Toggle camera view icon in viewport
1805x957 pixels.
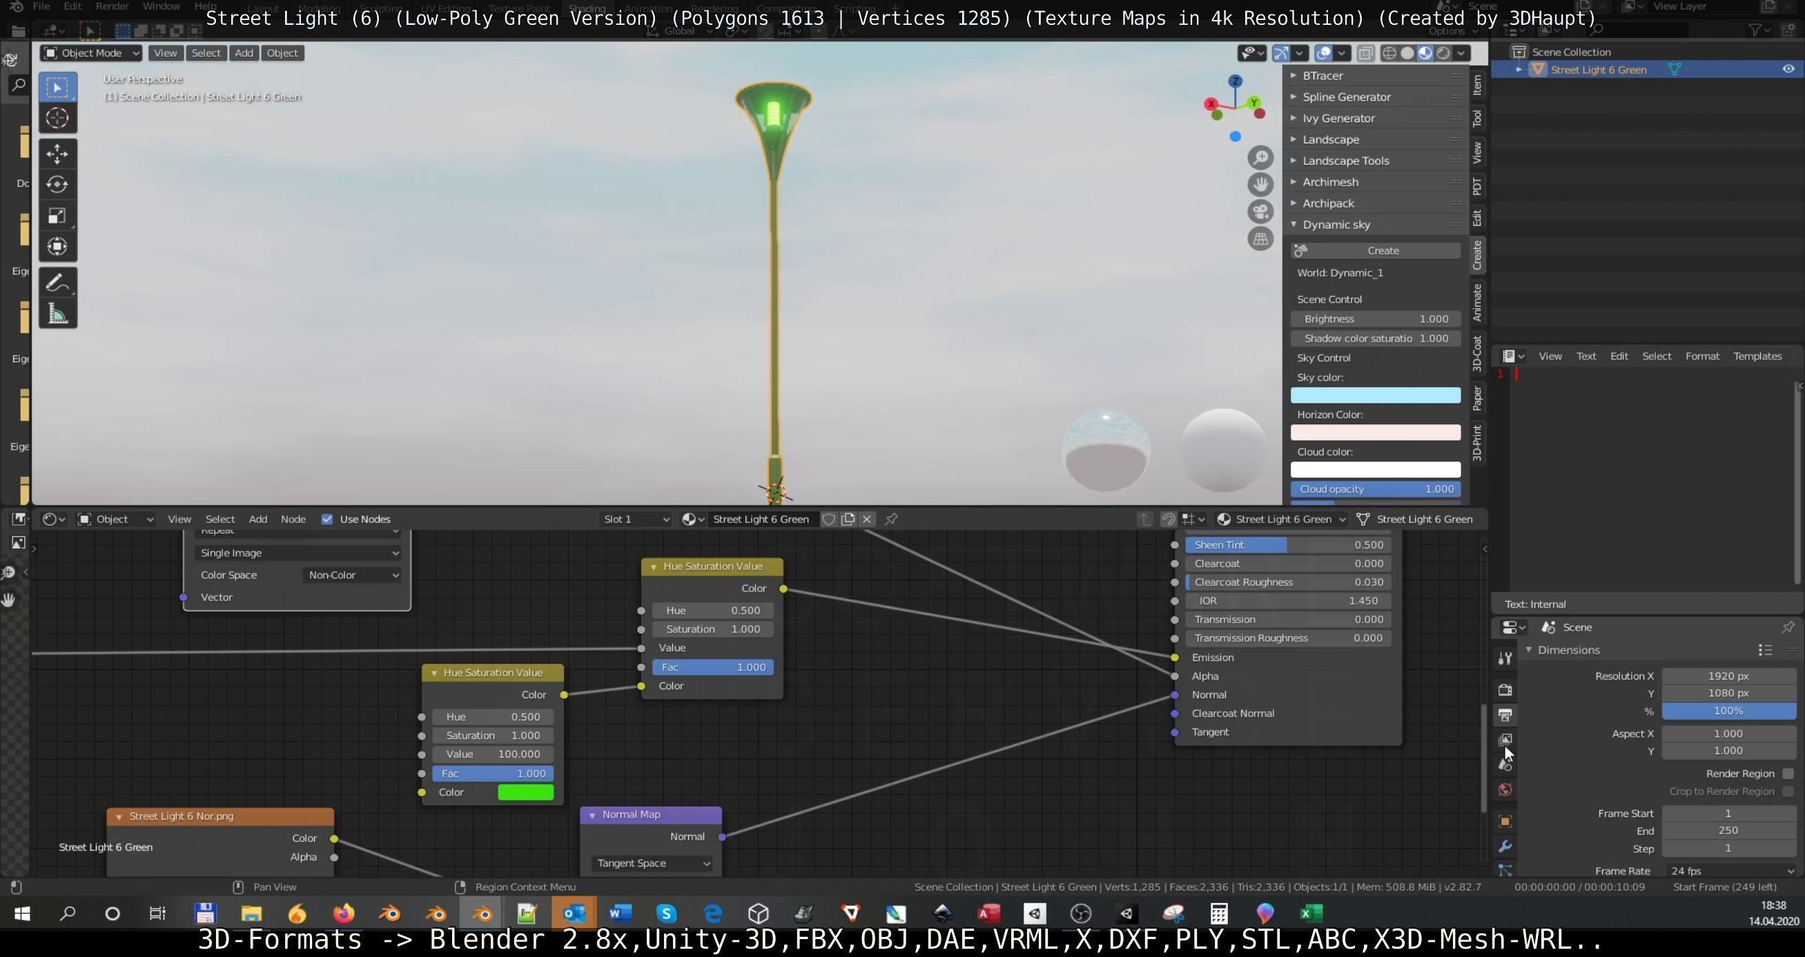[1260, 212]
